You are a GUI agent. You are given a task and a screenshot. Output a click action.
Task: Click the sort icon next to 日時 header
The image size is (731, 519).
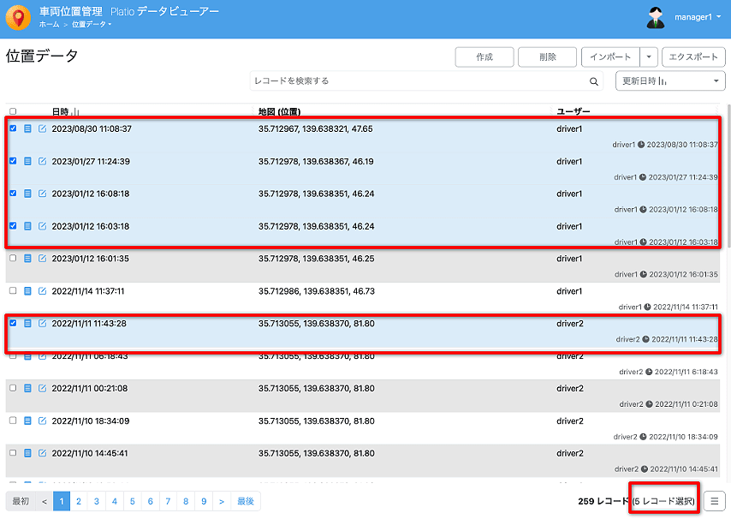(x=77, y=112)
